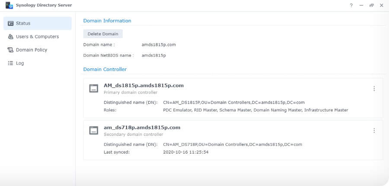Click the Status sidebar icon
This screenshot has width=389, height=186.
(11, 23)
